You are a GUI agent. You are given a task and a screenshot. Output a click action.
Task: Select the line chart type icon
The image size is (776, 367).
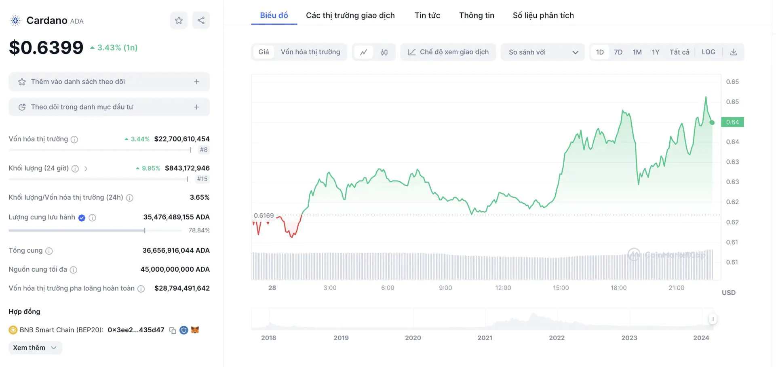364,52
